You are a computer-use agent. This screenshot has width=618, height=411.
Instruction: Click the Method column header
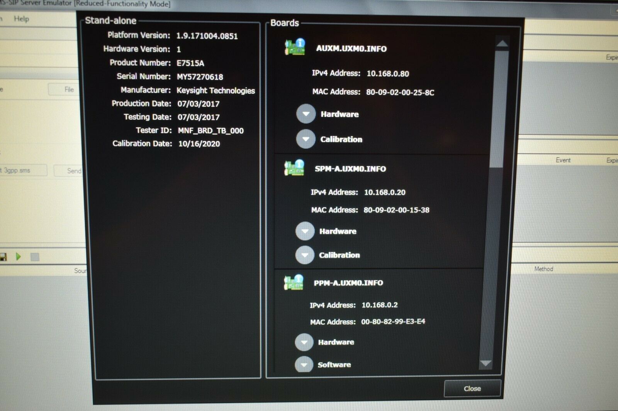point(543,269)
